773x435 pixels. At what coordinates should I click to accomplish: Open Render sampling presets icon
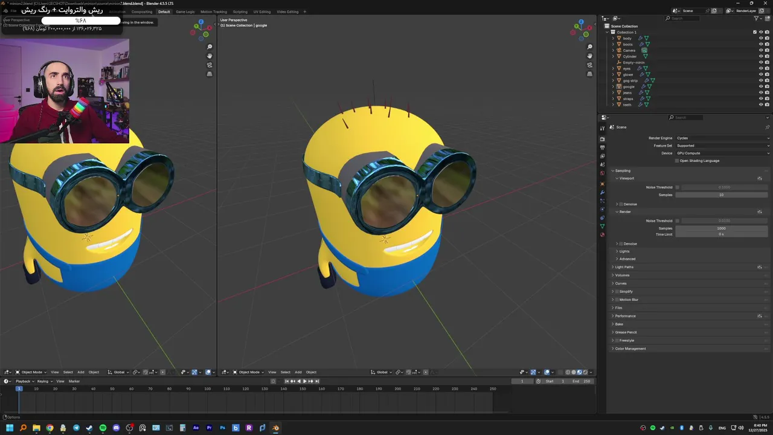[760, 212]
